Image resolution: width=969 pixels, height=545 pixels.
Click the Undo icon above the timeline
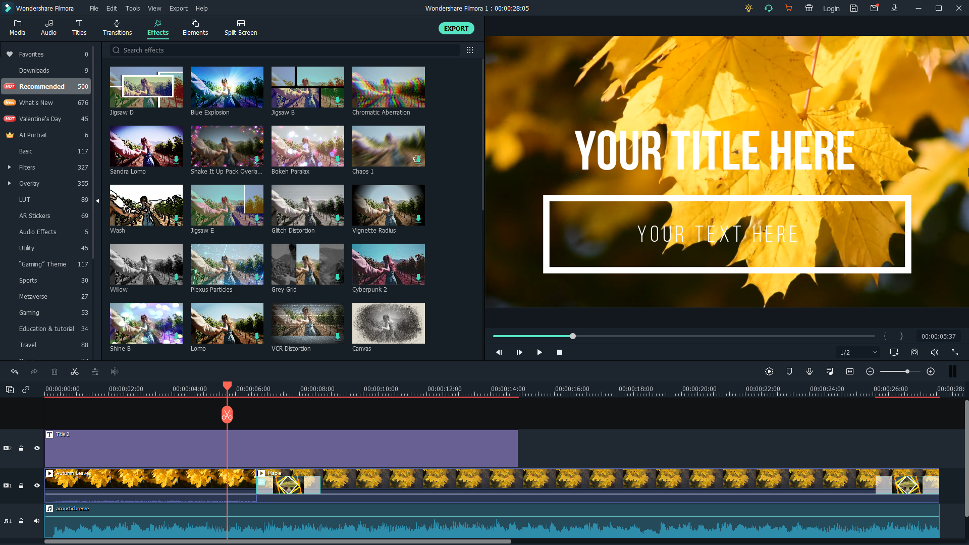point(14,371)
